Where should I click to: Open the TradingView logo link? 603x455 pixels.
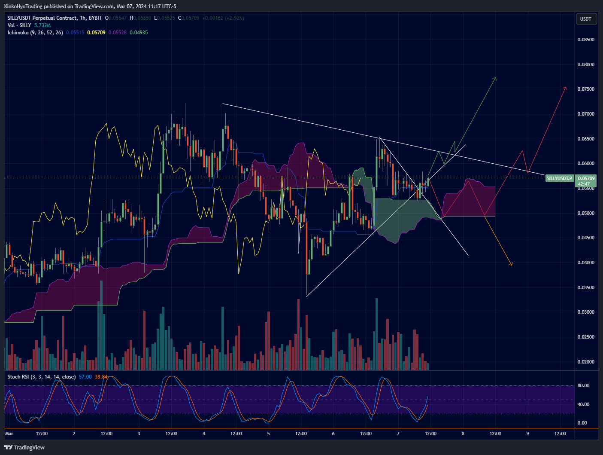coord(24,447)
